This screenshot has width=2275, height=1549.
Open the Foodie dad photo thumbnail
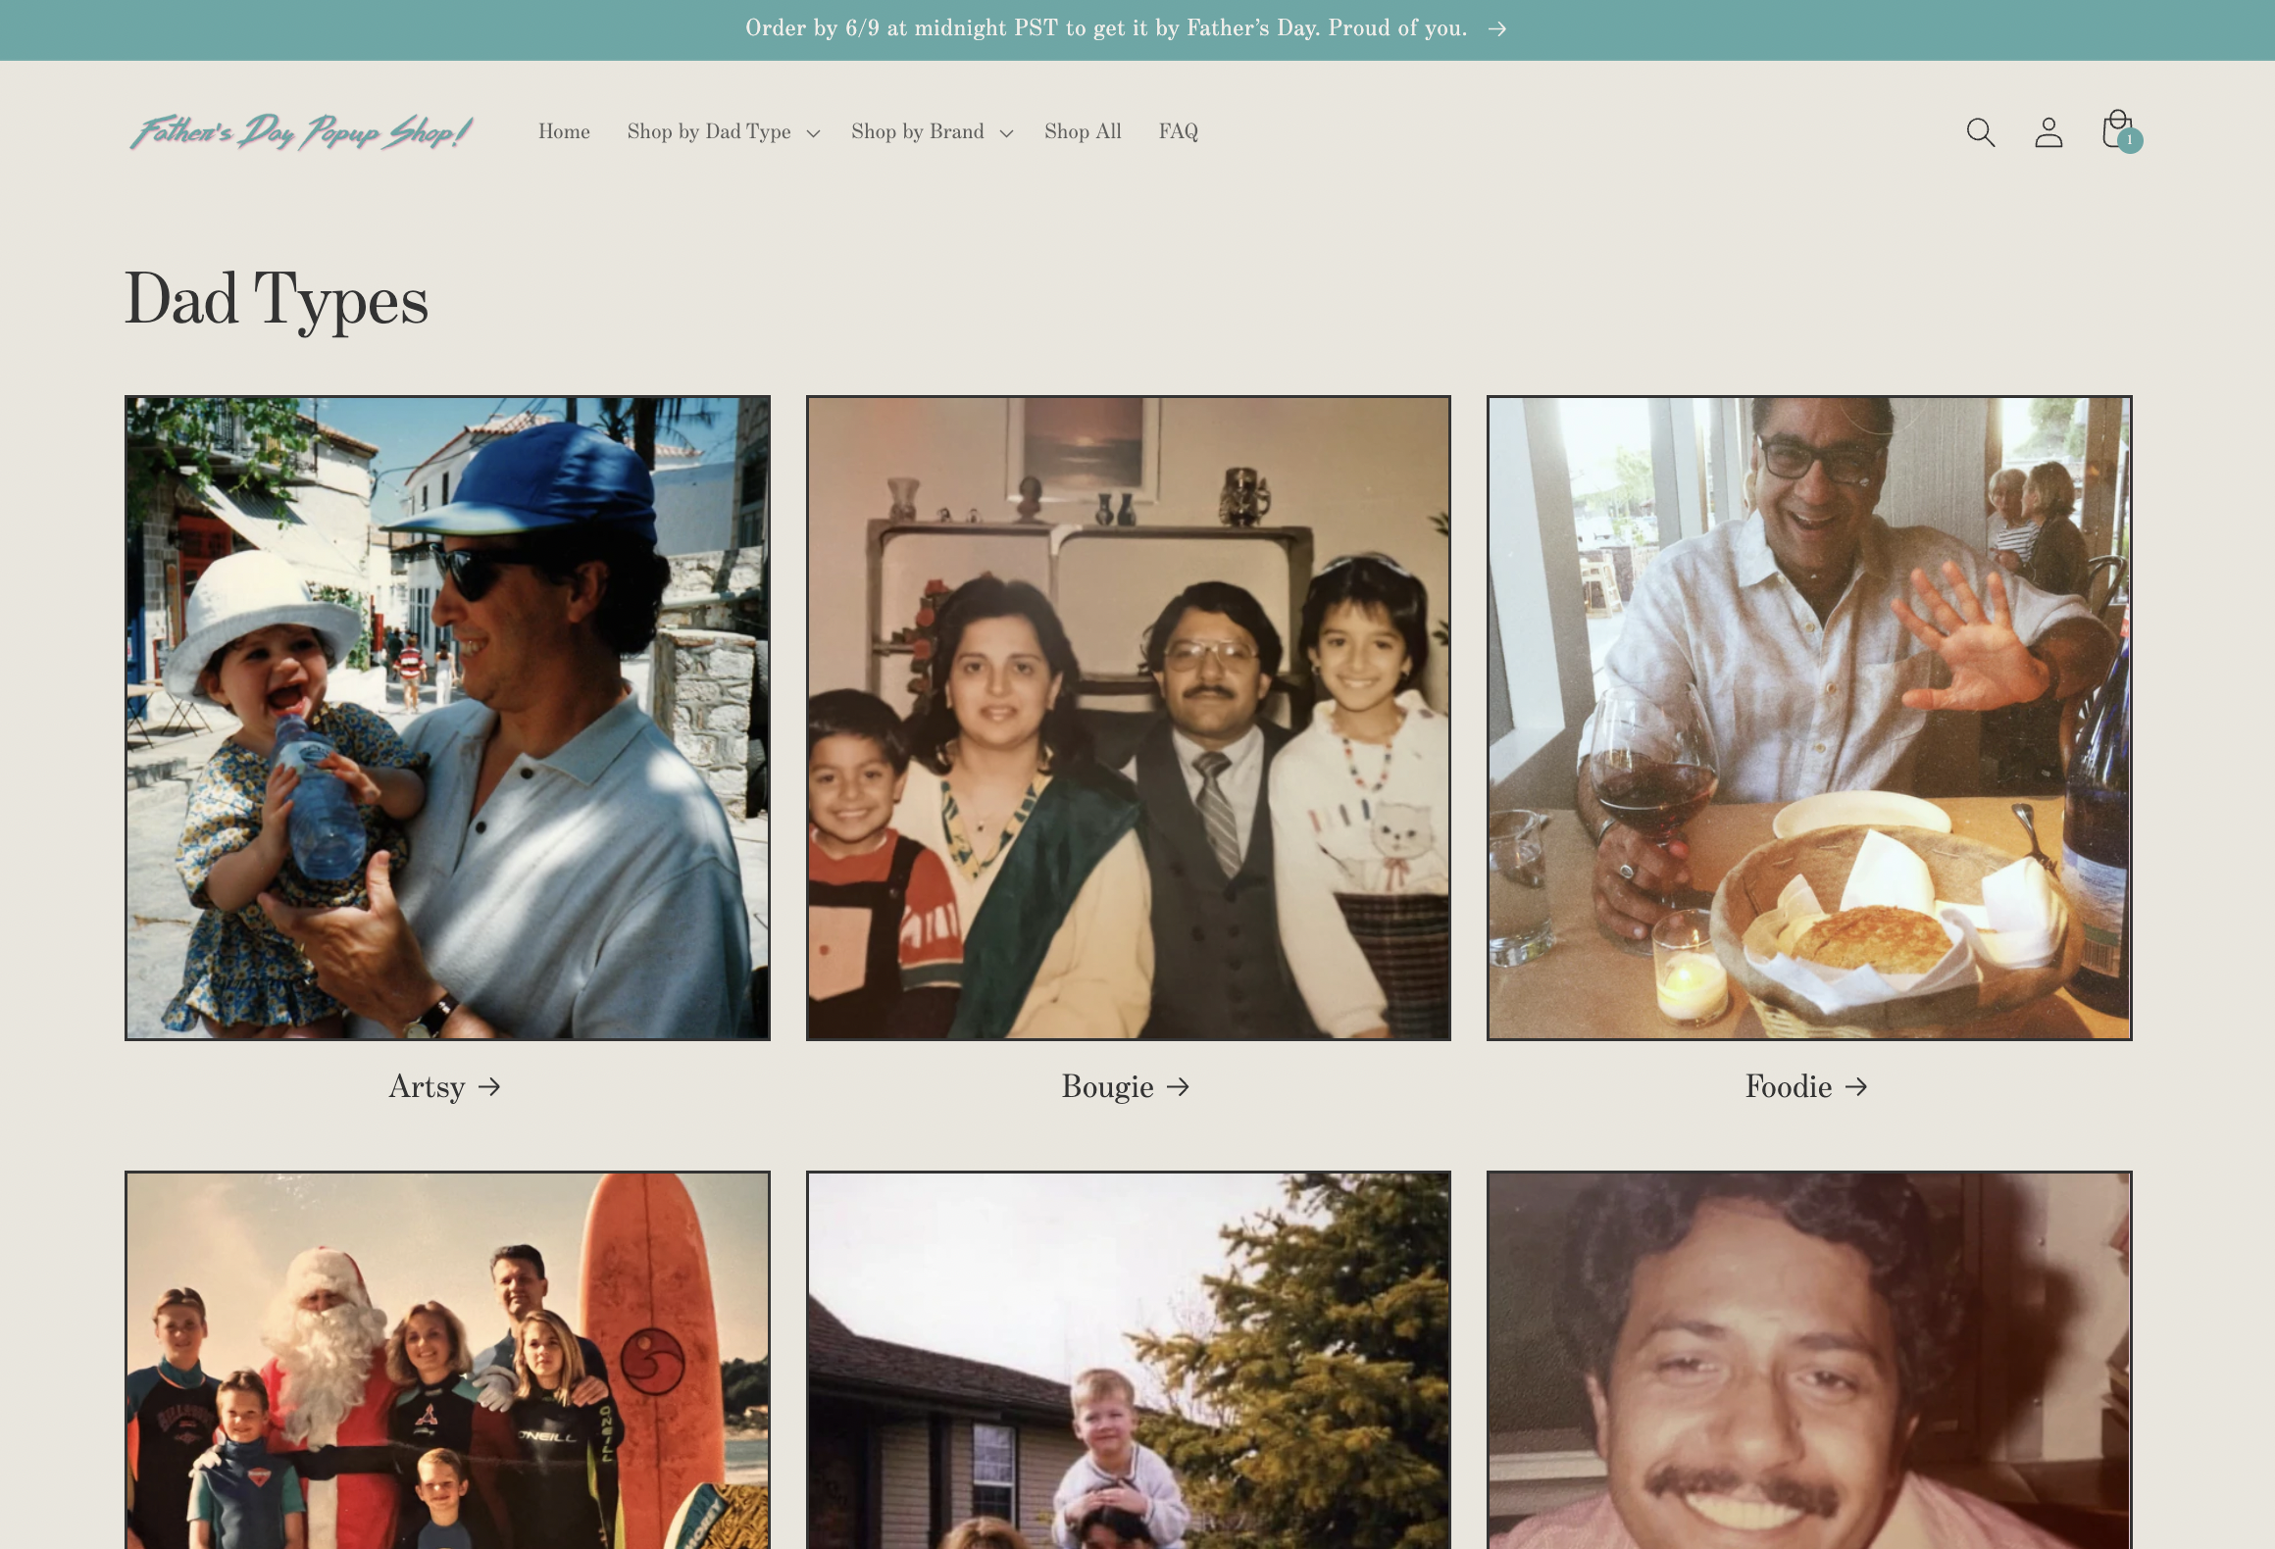pos(1809,718)
